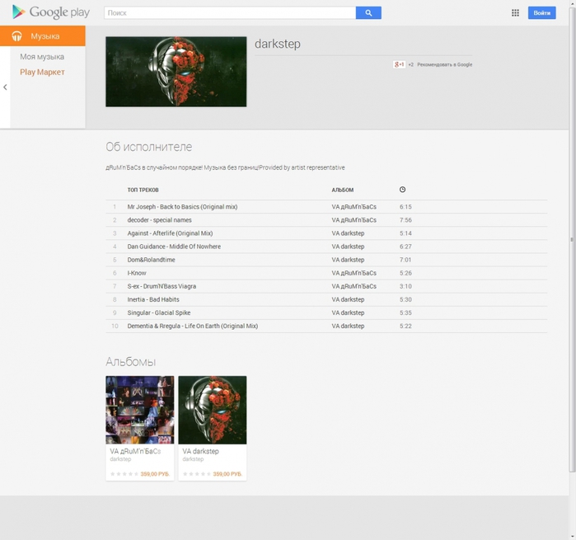Select track decoder - special names

tap(159, 220)
